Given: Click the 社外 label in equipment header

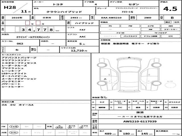Looking at the screenshot, I should [177, 22].
